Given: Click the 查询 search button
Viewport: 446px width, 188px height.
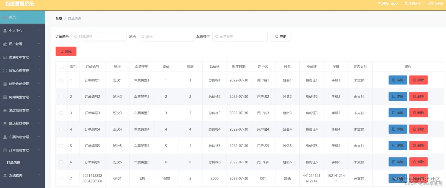Looking at the screenshot, I should point(281,36).
